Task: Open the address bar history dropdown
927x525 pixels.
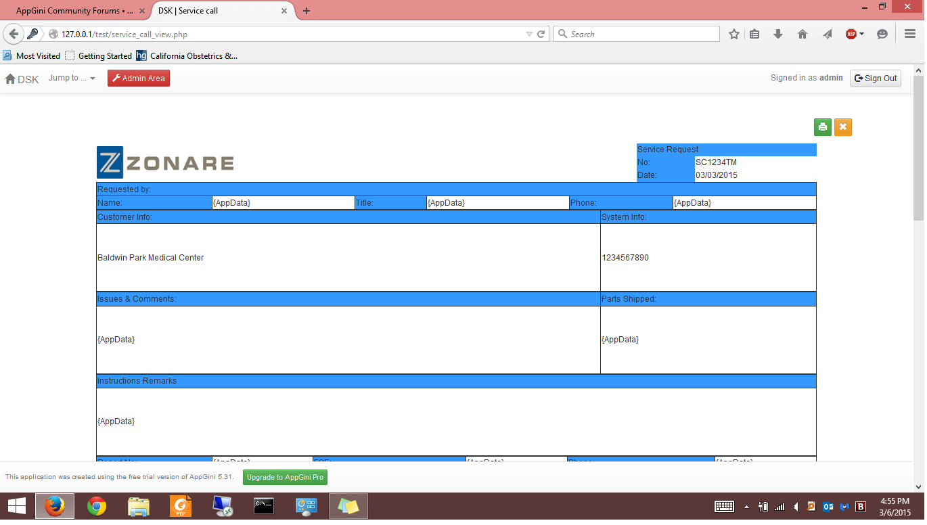Action: 529,34
